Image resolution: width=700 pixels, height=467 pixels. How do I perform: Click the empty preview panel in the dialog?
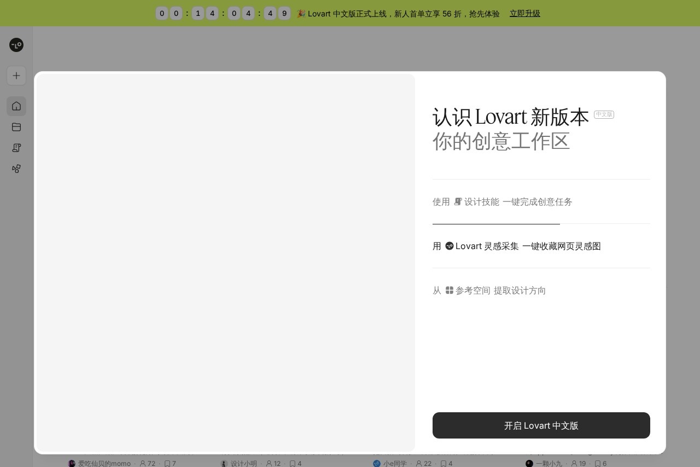(x=226, y=263)
